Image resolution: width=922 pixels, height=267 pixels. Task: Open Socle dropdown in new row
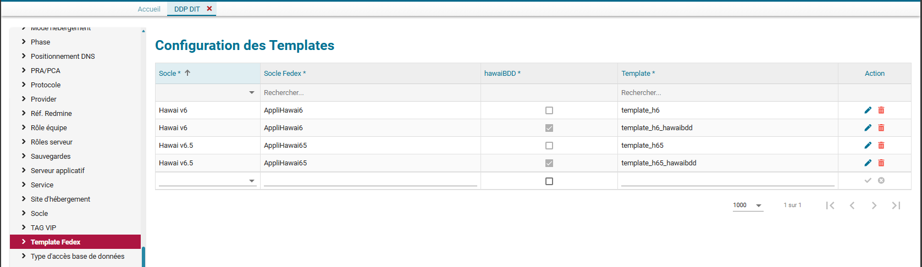(x=252, y=181)
